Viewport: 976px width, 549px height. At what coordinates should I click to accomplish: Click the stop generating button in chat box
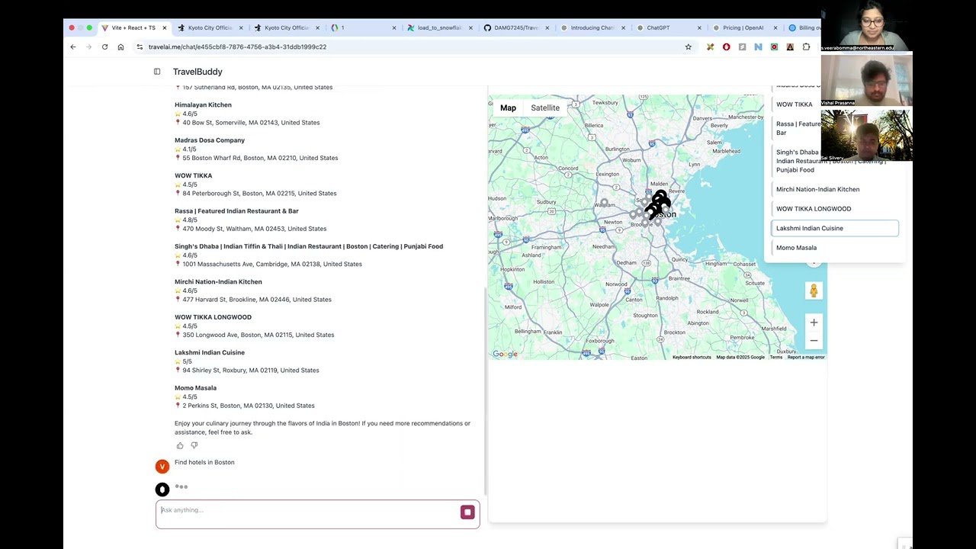(467, 512)
